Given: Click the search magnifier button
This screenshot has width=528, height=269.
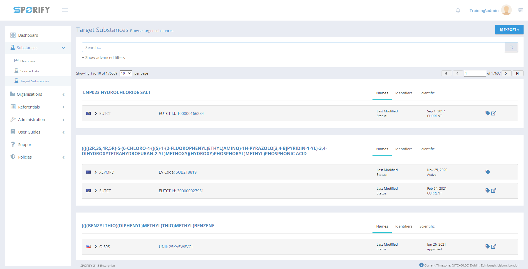Looking at the screenshot, I should 511,47.
